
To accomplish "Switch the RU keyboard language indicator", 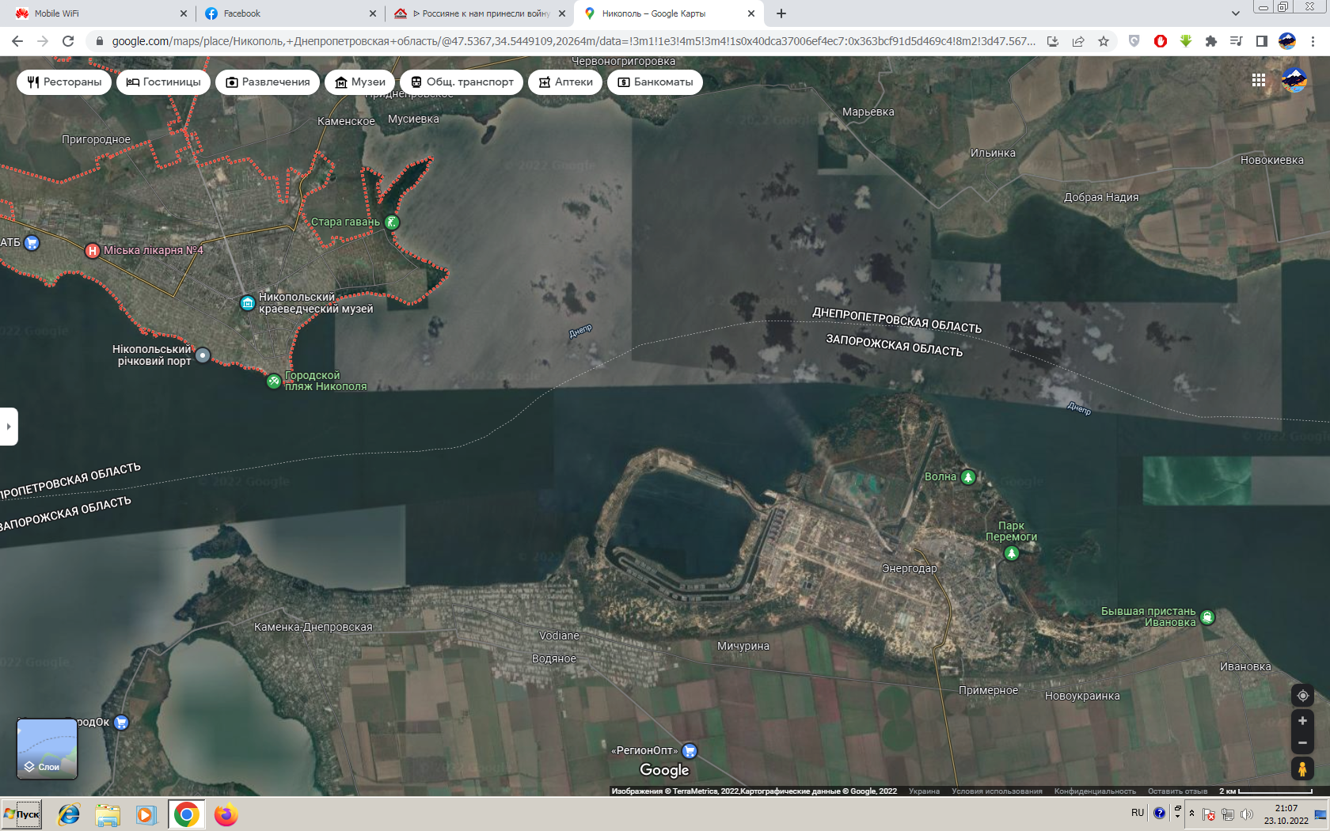I will [1137, 813].
